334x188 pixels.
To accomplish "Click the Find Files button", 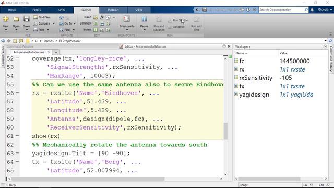I will pyautogui.click(x=42, y=17).
